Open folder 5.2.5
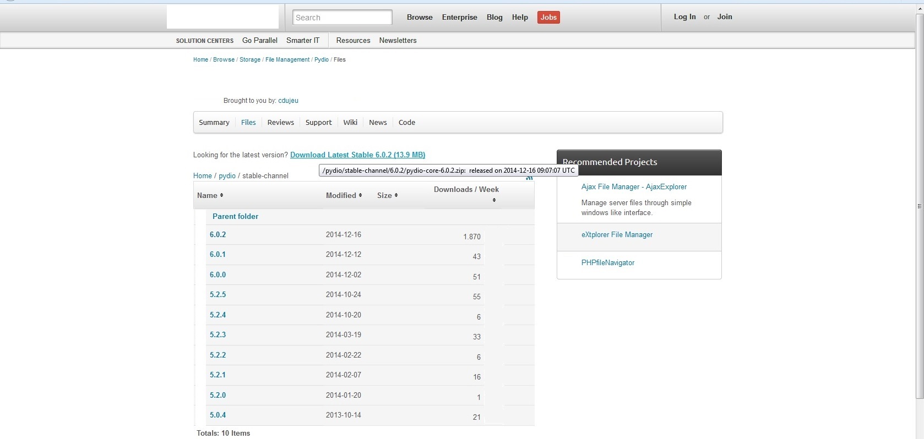Image resolution: width=924 pixels, height=439 pixels. [x=218, y=295]
